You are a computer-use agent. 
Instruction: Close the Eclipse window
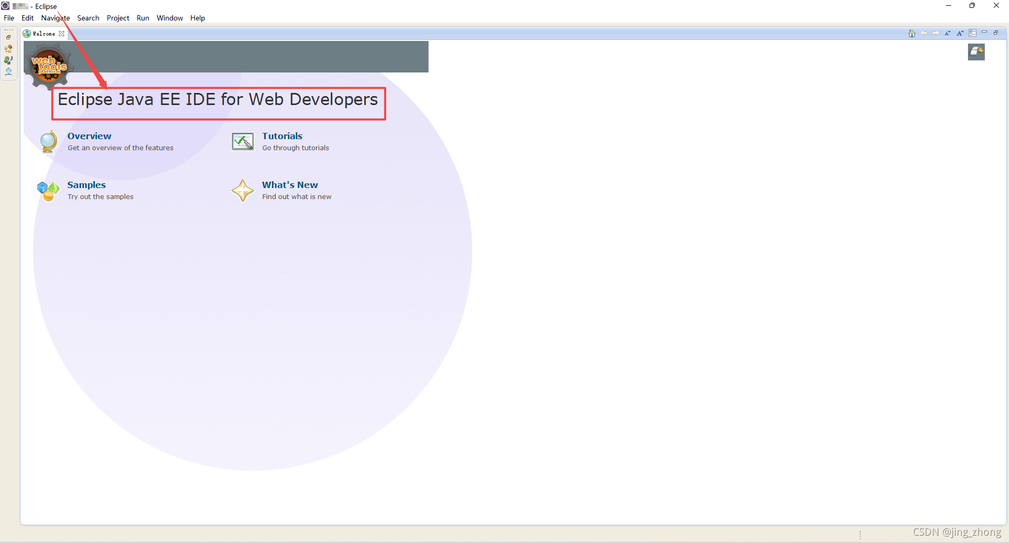[x=996, y=6]
